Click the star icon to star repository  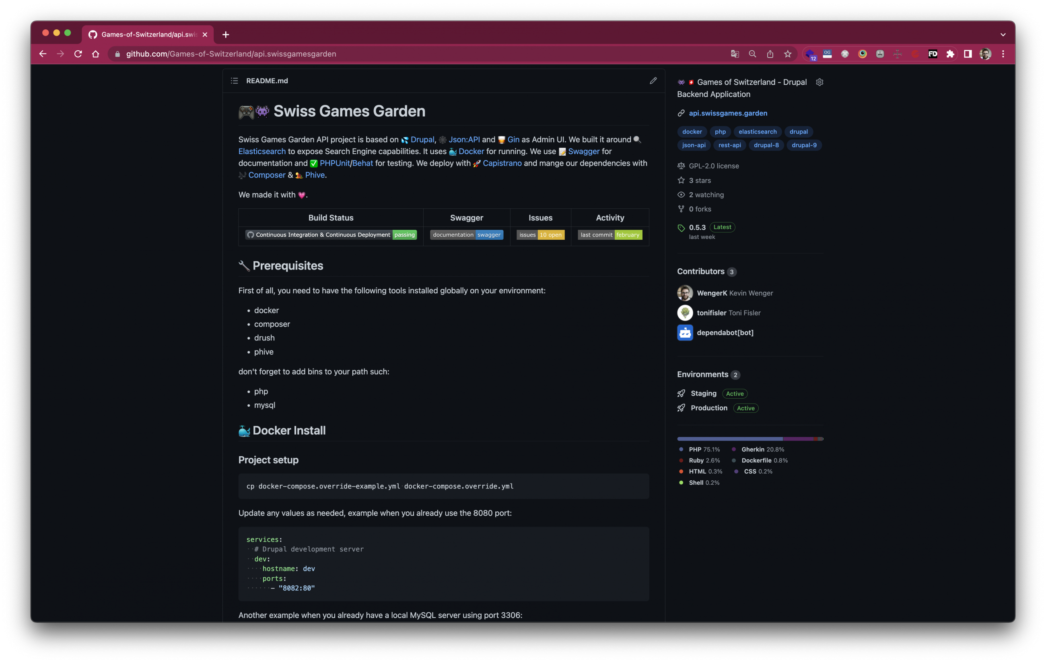pyautogui.click(x=682, y=180)
